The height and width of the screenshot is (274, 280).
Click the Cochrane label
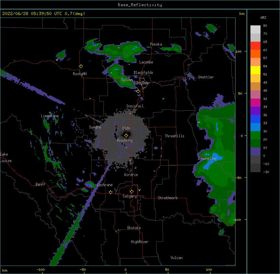click(x=105, y=185)
